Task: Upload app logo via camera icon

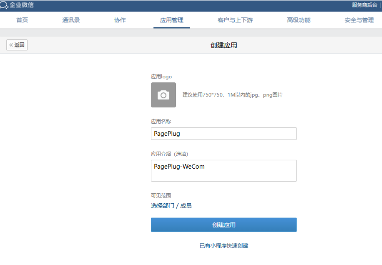Action: coord(163,95)
